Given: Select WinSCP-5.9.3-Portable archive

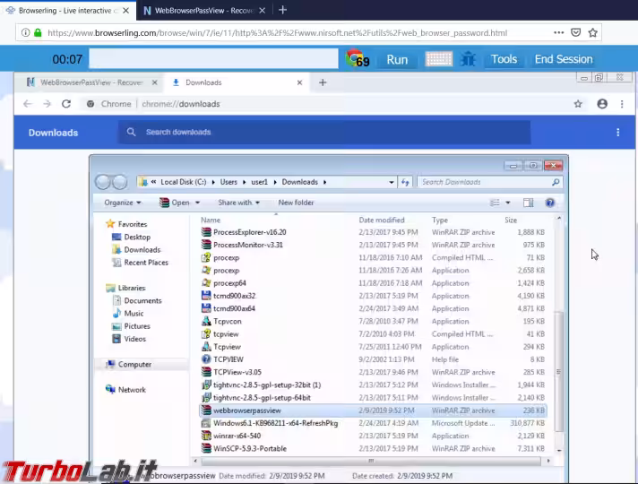Looking at the screenshot, I should (x=372, y=448).
